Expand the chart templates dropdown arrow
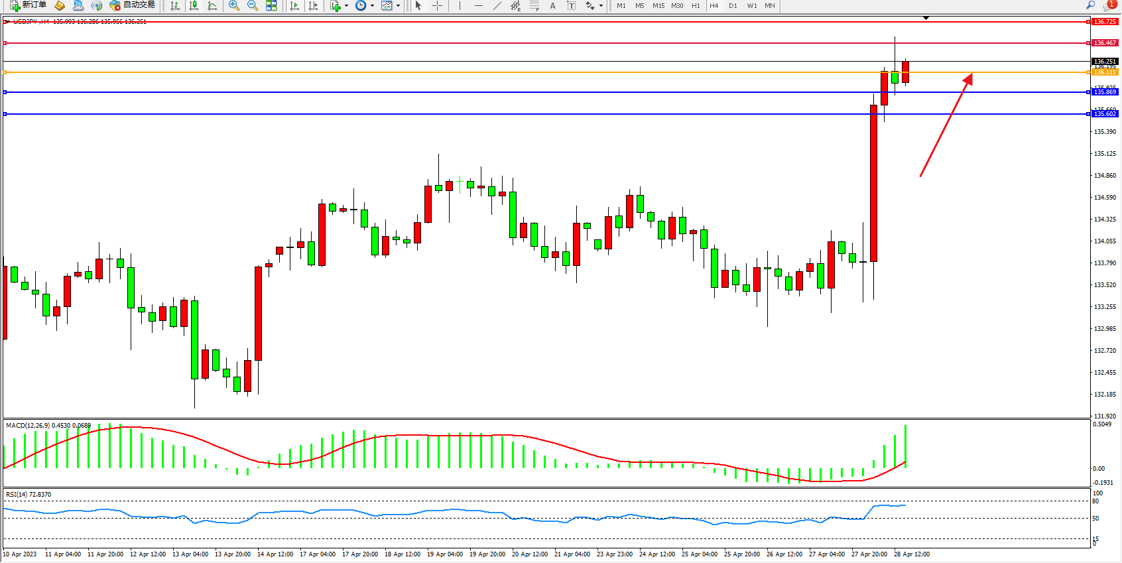The height and width of the screenshot is (563, 1122). [398, 5]
